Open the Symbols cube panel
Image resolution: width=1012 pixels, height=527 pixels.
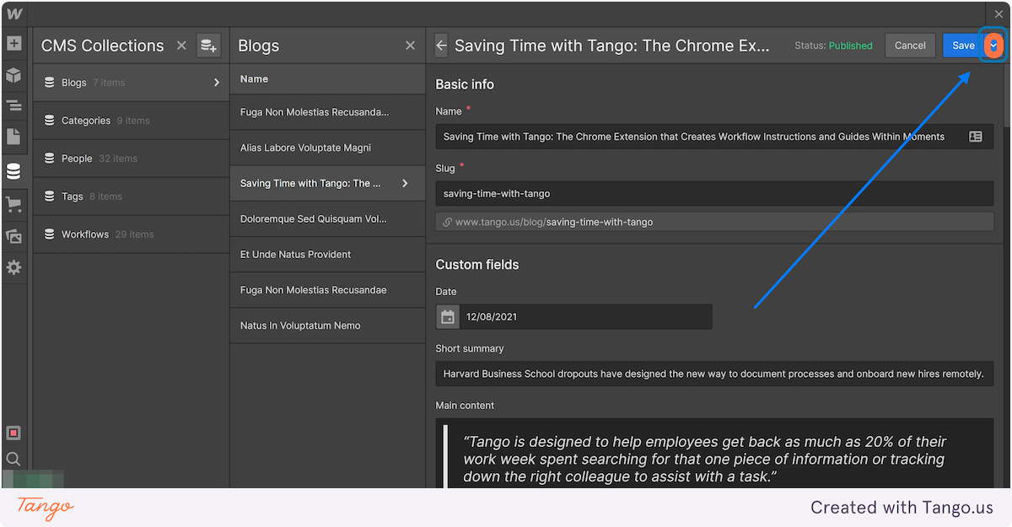point(13,75)
